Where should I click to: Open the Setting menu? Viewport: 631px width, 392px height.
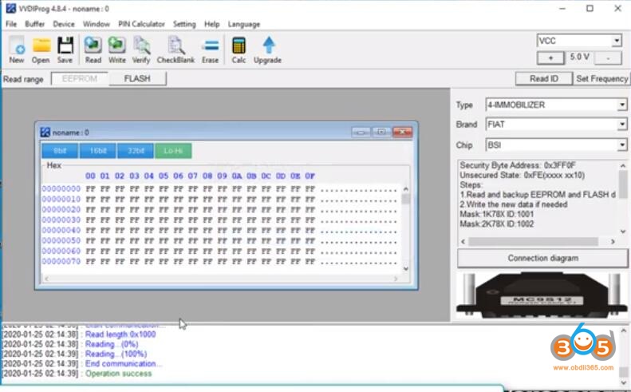click(x=184, y=24)
